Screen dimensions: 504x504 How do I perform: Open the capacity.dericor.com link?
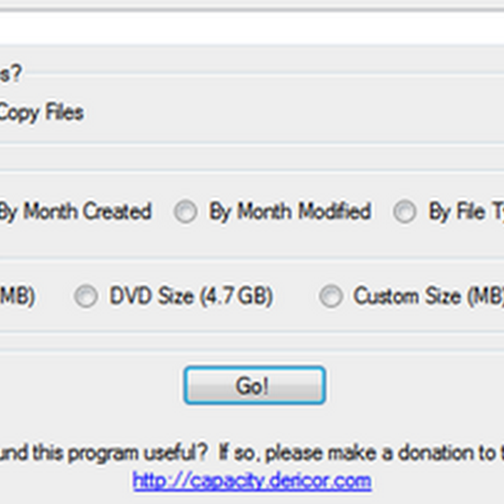pos(252,481)
